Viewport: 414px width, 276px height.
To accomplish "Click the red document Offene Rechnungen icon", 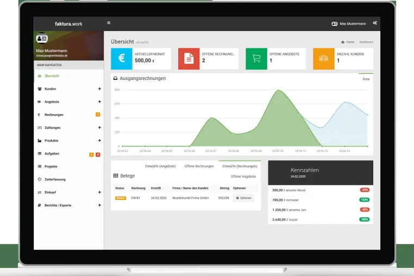I will pyautogui.click(x=189, y=59).
